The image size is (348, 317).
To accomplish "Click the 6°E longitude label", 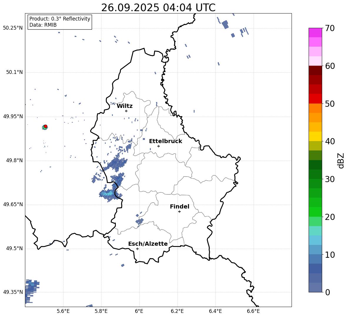I will click(x=139, y=311).
